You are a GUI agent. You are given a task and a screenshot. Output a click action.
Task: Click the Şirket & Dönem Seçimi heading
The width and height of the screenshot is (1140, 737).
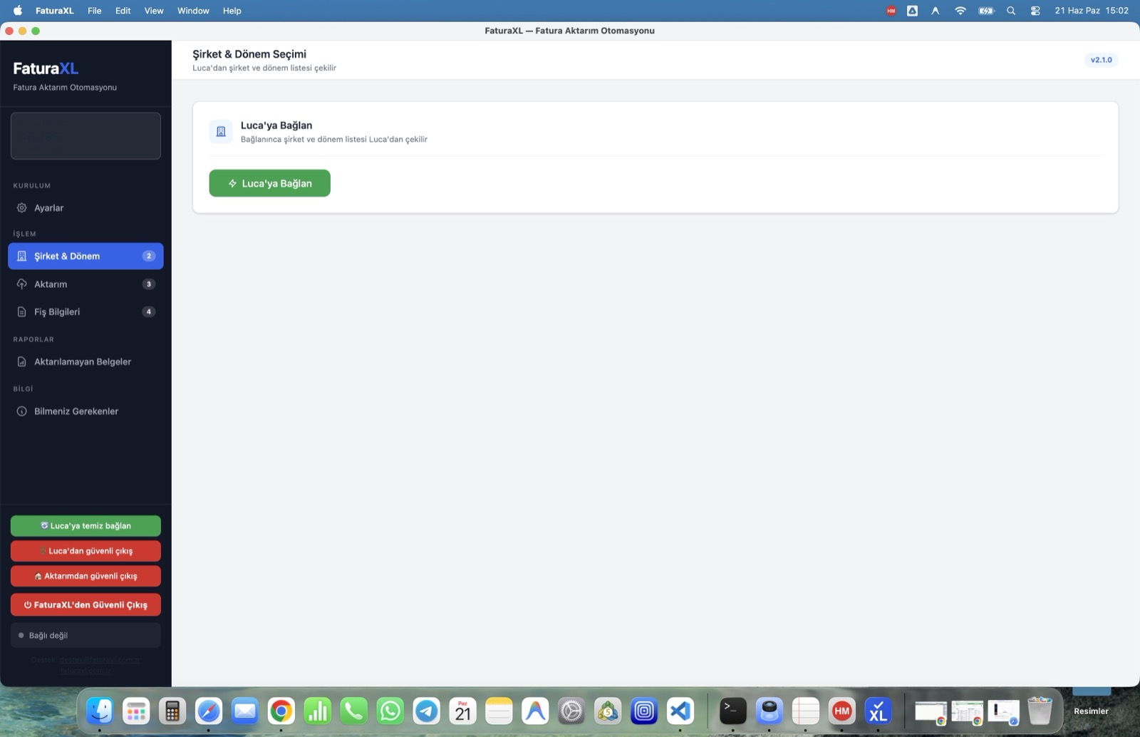[x=249, y=54]
